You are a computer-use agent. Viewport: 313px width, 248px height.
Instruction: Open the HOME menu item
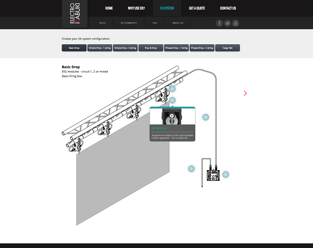(109, 8)
